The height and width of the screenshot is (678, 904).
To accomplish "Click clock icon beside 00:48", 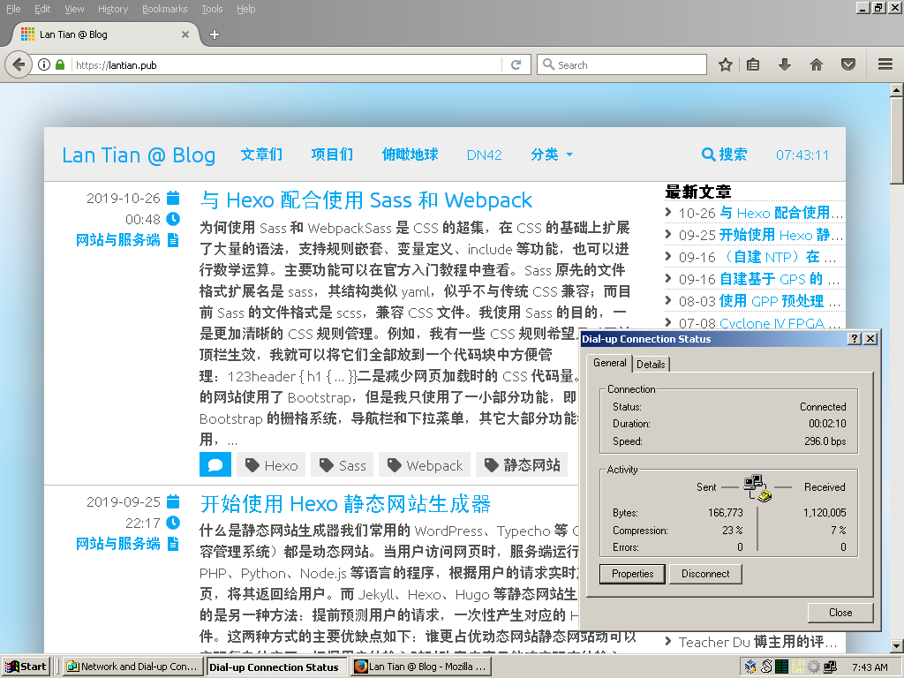I will tap(173, 219).
